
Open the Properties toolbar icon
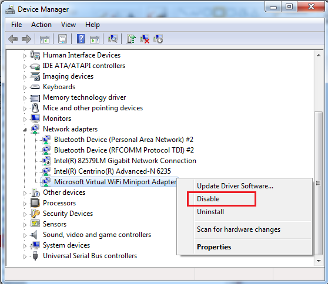[x=62, y=39]
